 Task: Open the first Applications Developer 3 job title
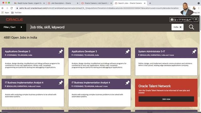coord(18,51)
